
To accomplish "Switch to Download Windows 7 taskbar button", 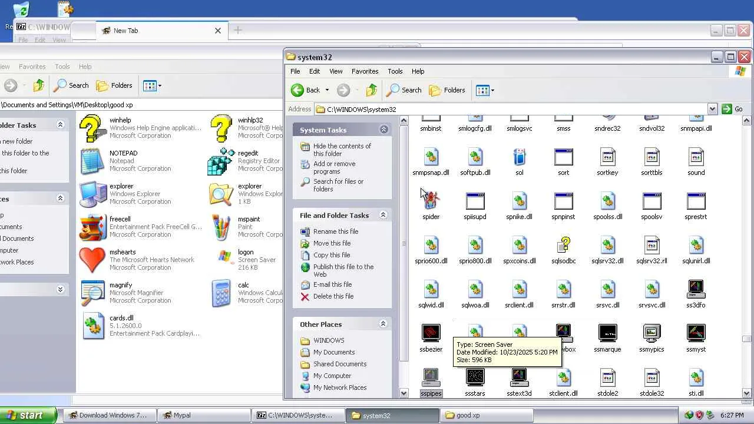I will [110, 415].
